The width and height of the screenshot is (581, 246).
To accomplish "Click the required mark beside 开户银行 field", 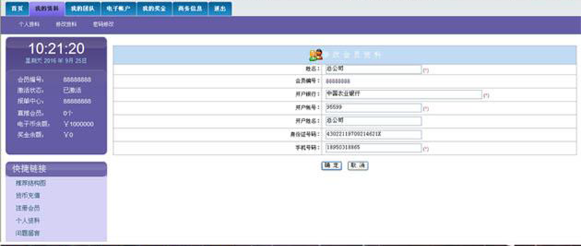I will click(486, 96).
